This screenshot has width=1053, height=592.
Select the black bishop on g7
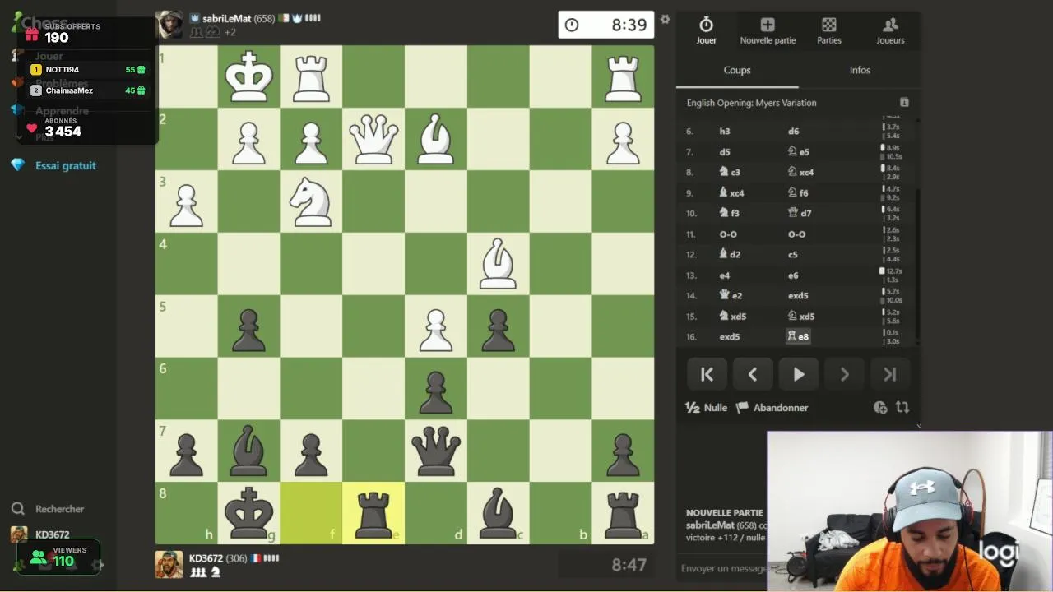(249, 451)
